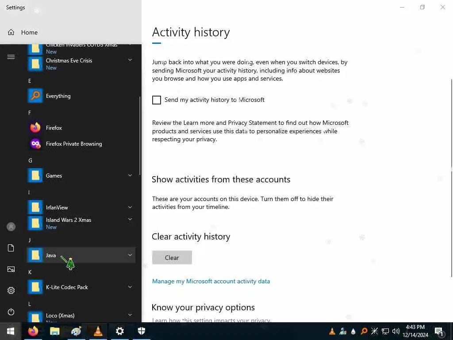
Task: Open Firefox from the taskbar
Action: coord(33,331)
